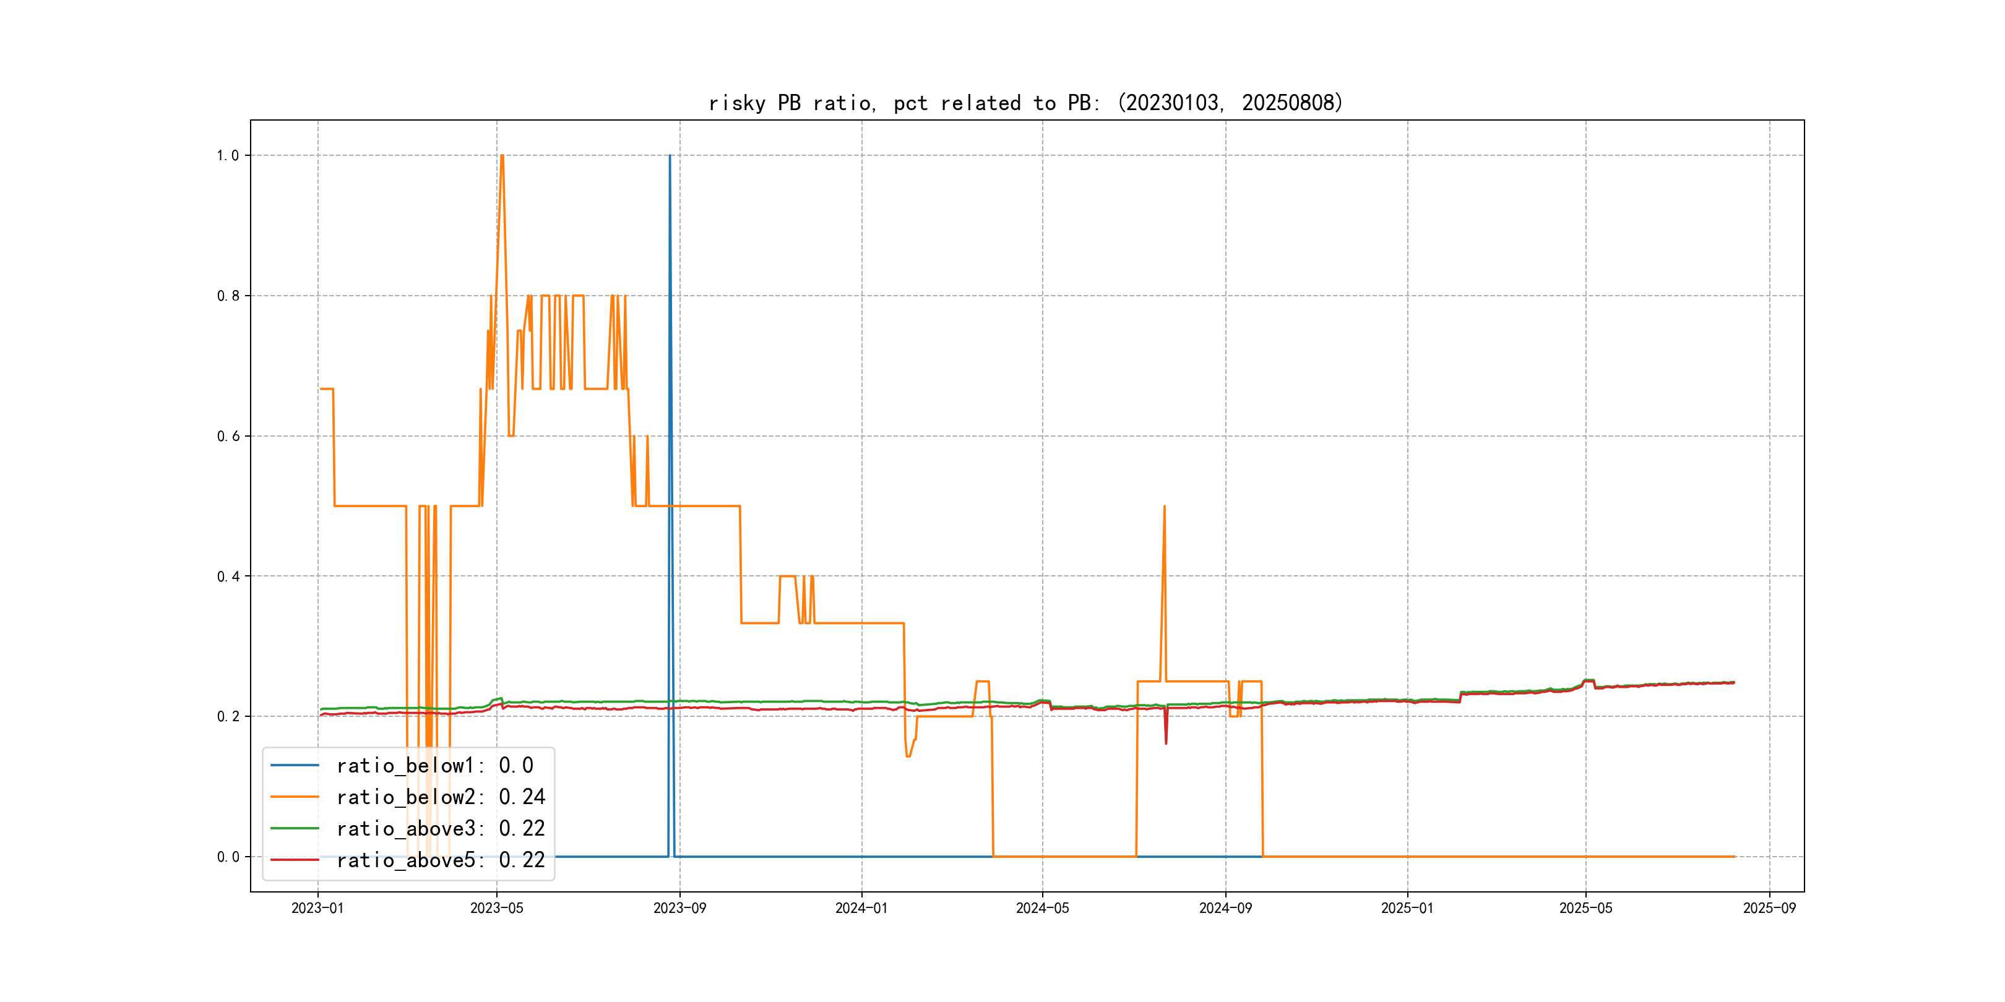2005x1002 pixels.
Task: Click the 0.0 y-axis tick label
Action: 227,857
